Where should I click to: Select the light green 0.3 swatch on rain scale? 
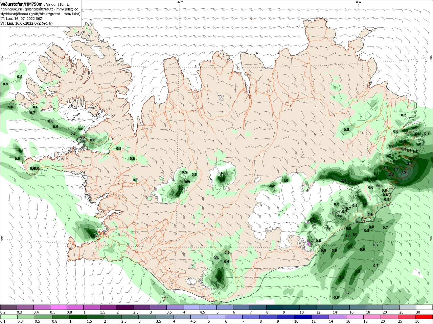coord(26,317)
